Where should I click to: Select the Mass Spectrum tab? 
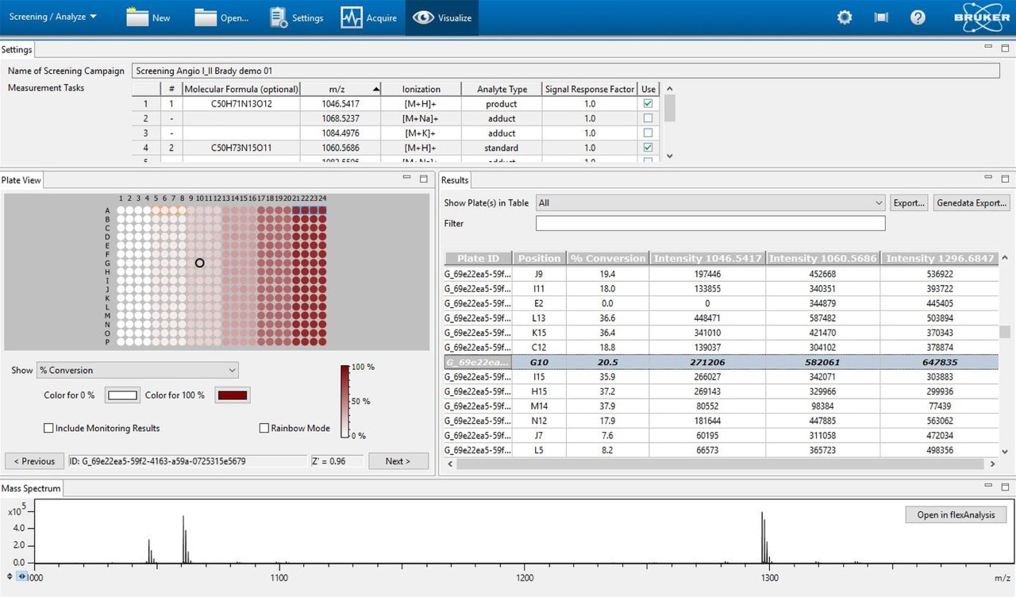pyautogui.click(x=30, y=488)
